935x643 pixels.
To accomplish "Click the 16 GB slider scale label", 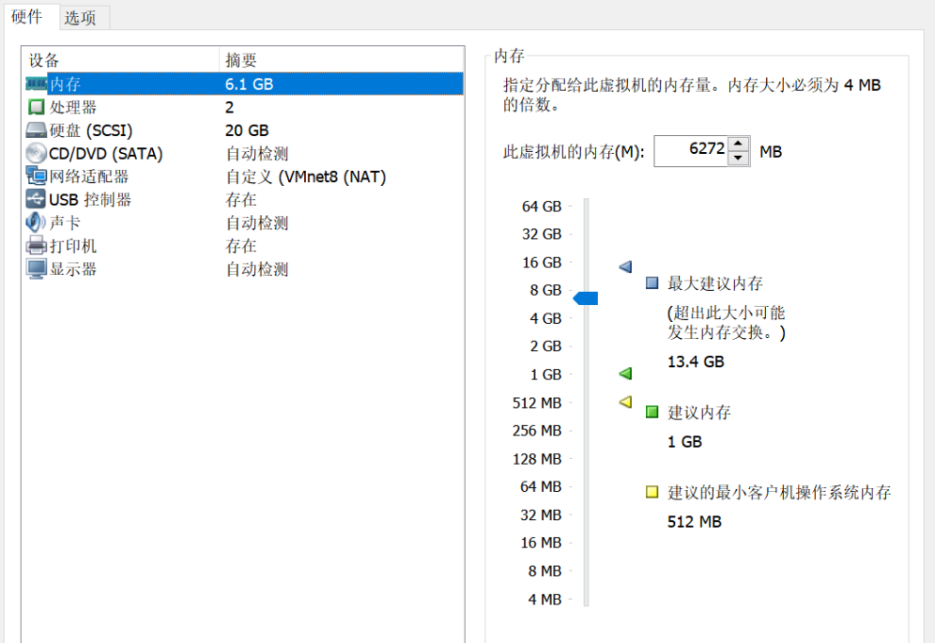I will 542,263.
